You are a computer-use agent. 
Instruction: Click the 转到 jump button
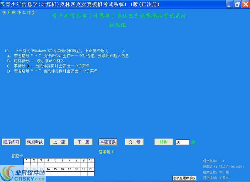click(164, 142)
